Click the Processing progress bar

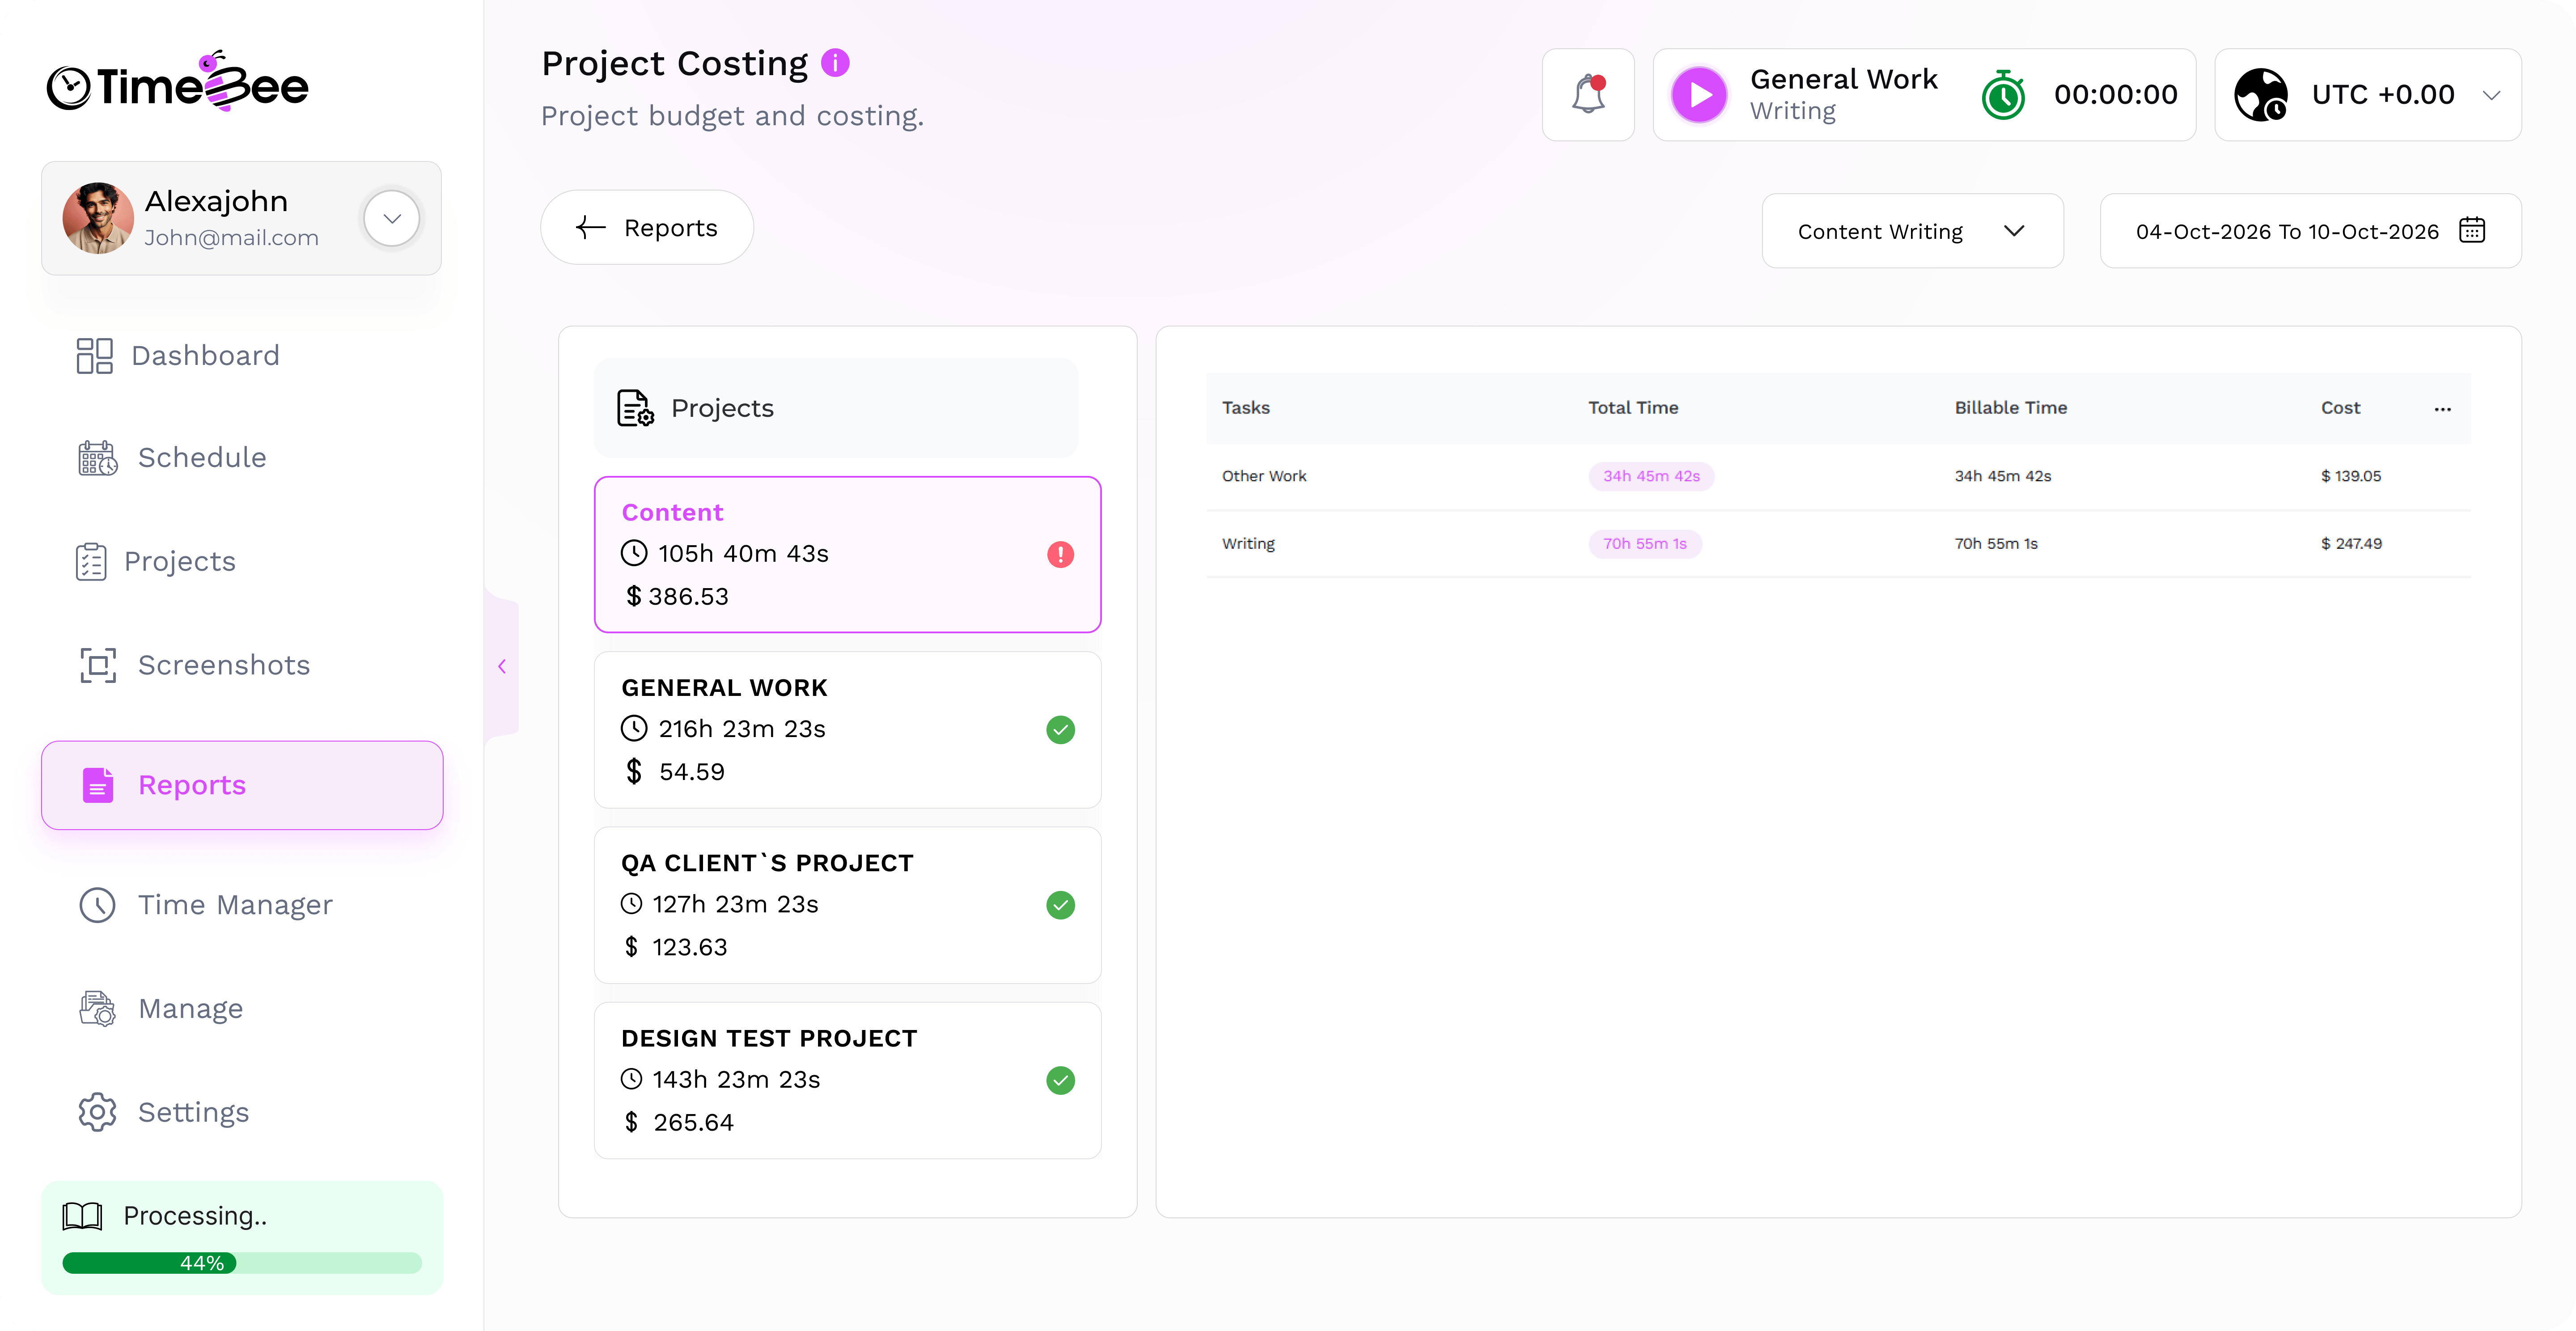pyautogui.click(x=242, y=1263)
